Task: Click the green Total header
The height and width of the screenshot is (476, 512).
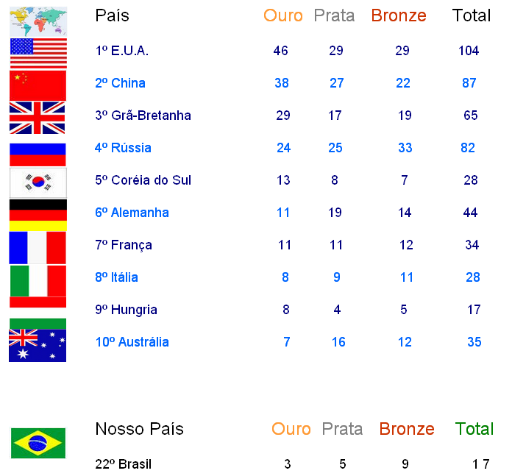Action: [x=474, y=429]
